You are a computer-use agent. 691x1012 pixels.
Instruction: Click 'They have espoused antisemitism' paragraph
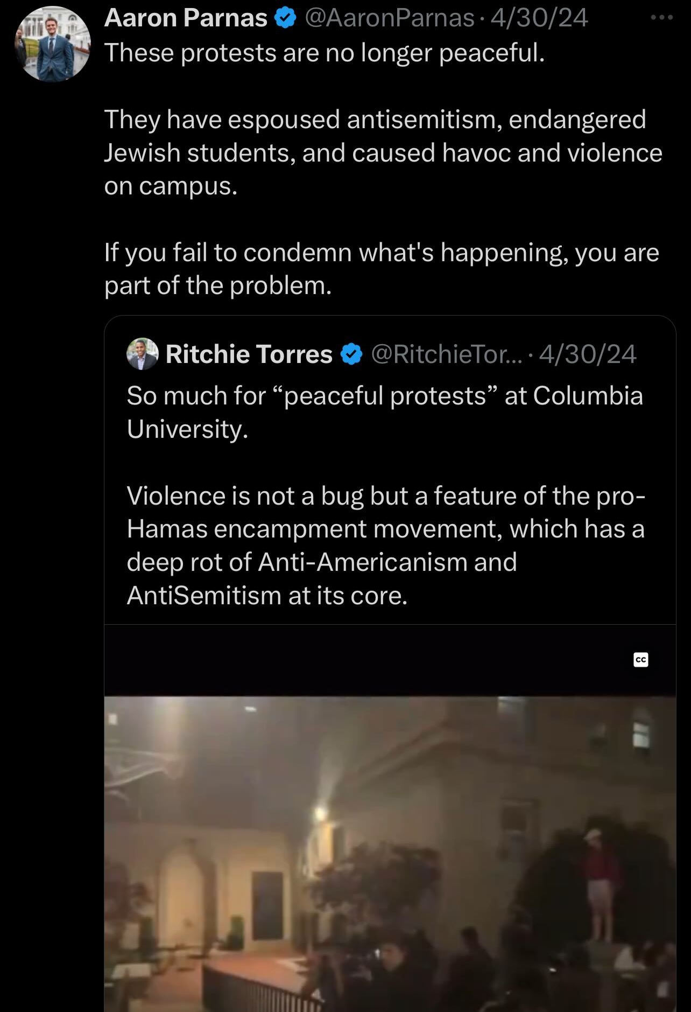[383, 152]
